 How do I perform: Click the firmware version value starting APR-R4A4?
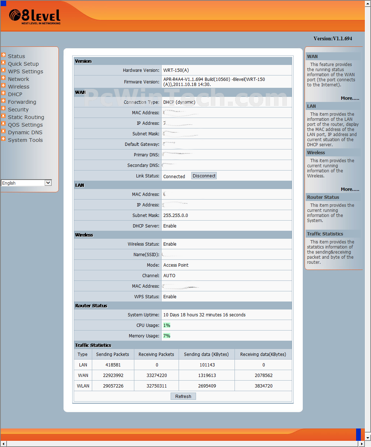click(x=214, y=82)
